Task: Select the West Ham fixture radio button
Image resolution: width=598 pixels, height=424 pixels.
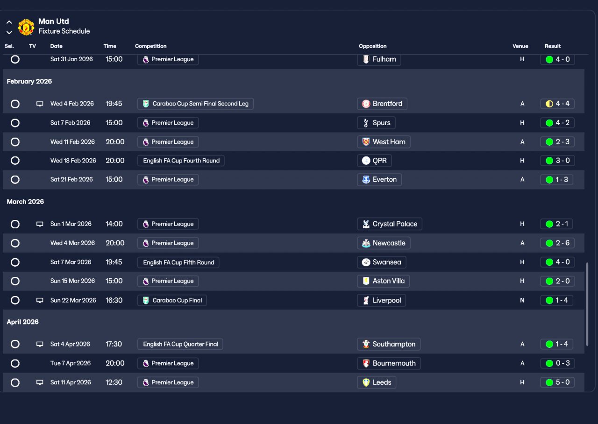Action: (x=15, y=142)
